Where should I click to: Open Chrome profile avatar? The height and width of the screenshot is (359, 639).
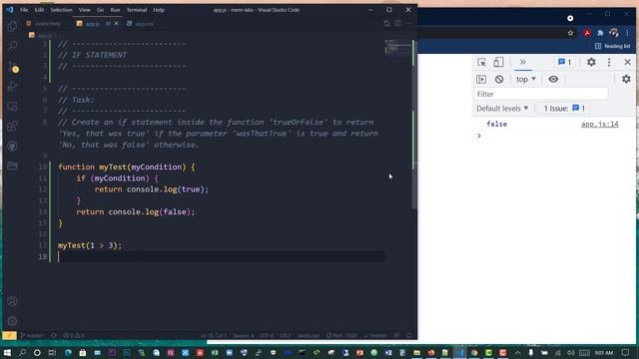coord(614,33)
